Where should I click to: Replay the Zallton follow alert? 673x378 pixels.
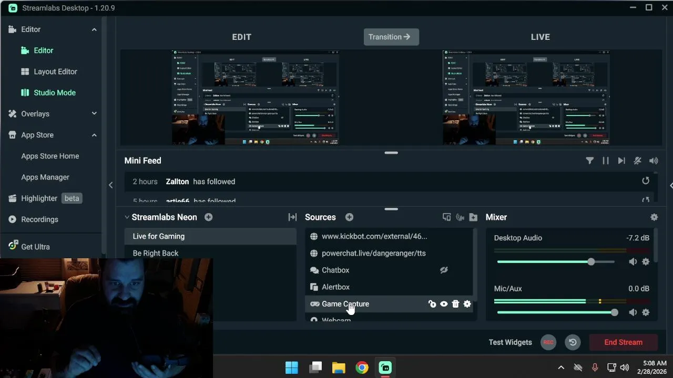point(646,181)
